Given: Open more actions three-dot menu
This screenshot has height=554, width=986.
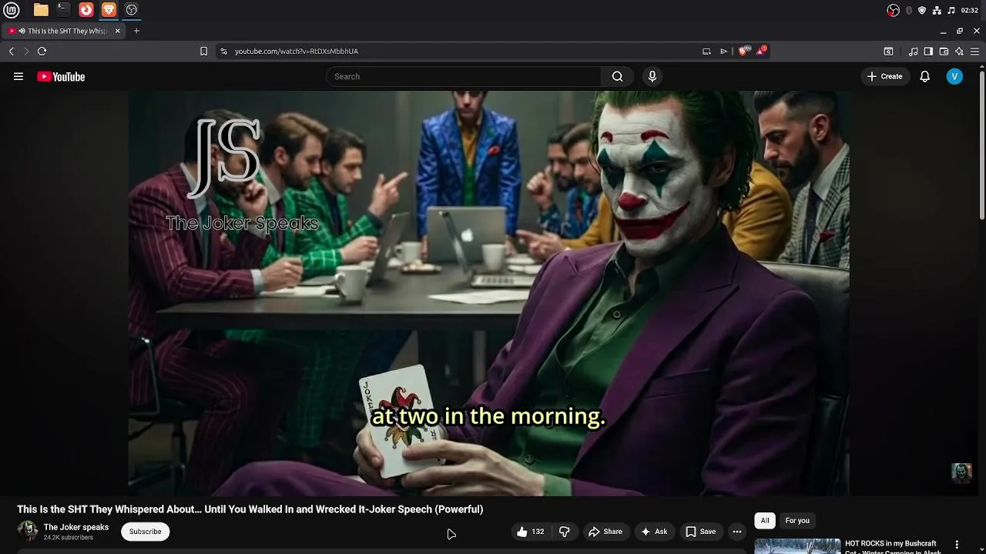Looking at the screenshot, I should pyautogui.click(x=737, y=532).
